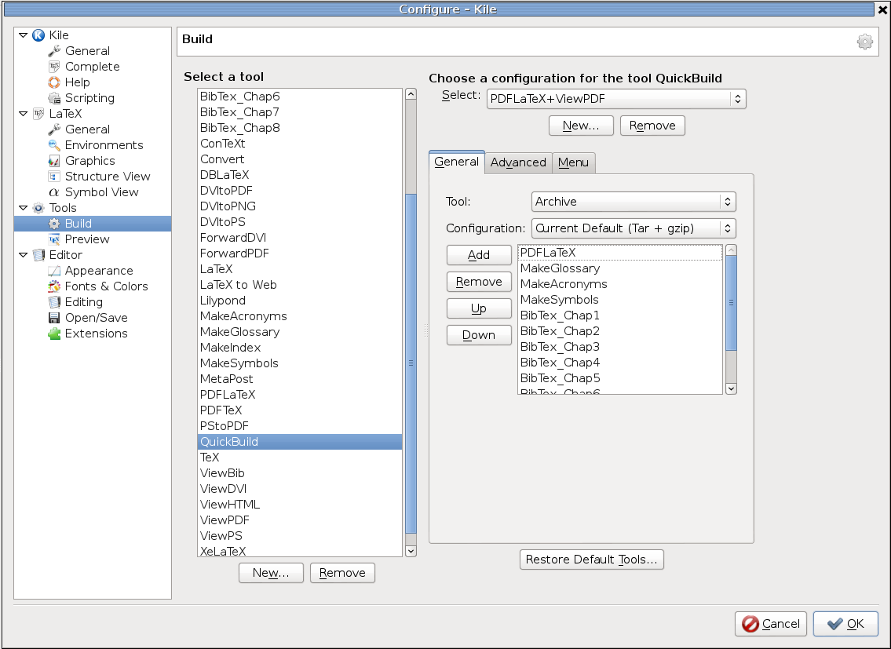This screenshot has height=649, width=891.
Task: Select the Editing notepad icon
Action: tap(54, 302)
